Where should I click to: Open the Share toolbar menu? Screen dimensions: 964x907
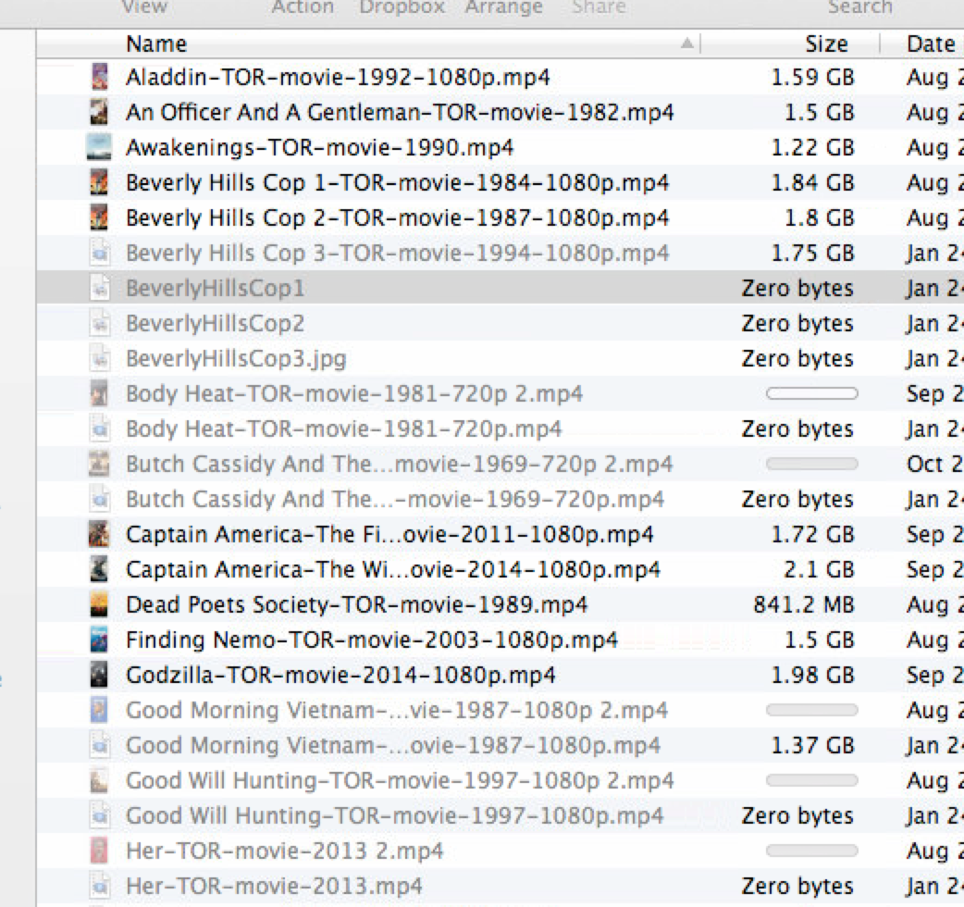tap(599, 6)
